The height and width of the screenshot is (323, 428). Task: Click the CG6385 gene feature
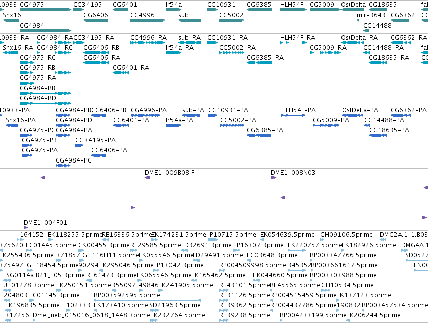tap(260, 10)
